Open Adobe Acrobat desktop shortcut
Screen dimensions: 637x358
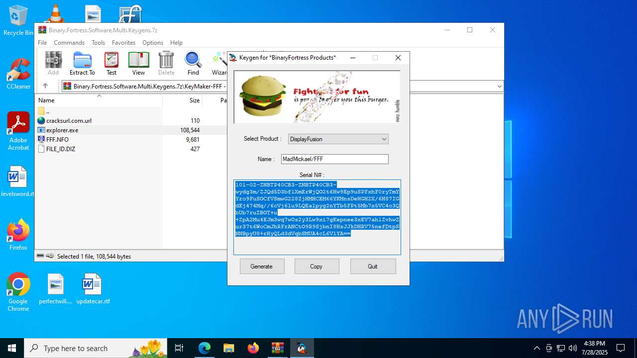18,131
